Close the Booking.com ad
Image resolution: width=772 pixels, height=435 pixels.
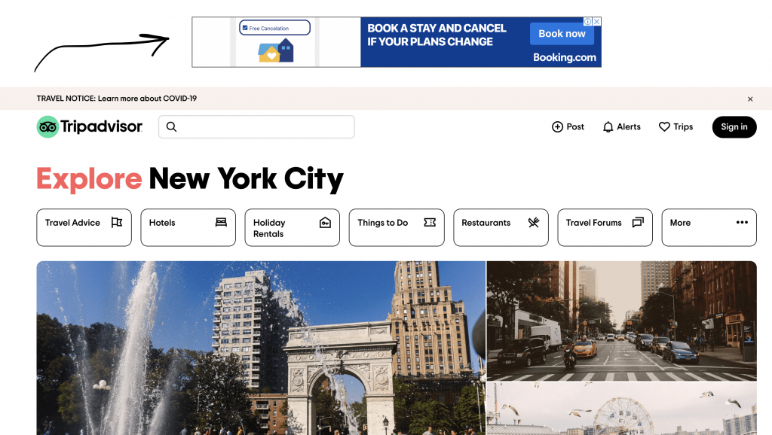(597, 21)
